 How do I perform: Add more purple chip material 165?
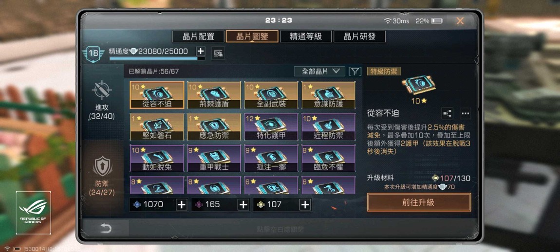243,204
